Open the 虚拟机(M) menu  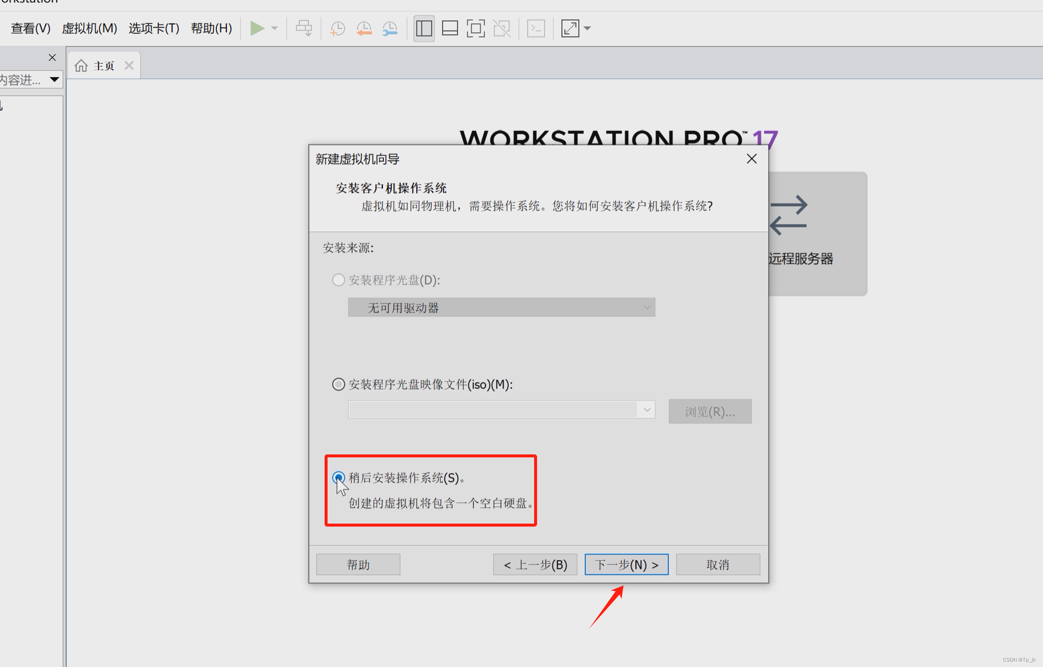tap(89, 28)
